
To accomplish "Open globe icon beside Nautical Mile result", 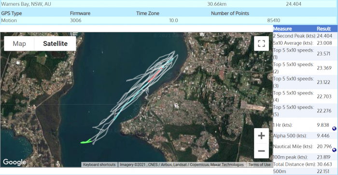I will (334, 150).
